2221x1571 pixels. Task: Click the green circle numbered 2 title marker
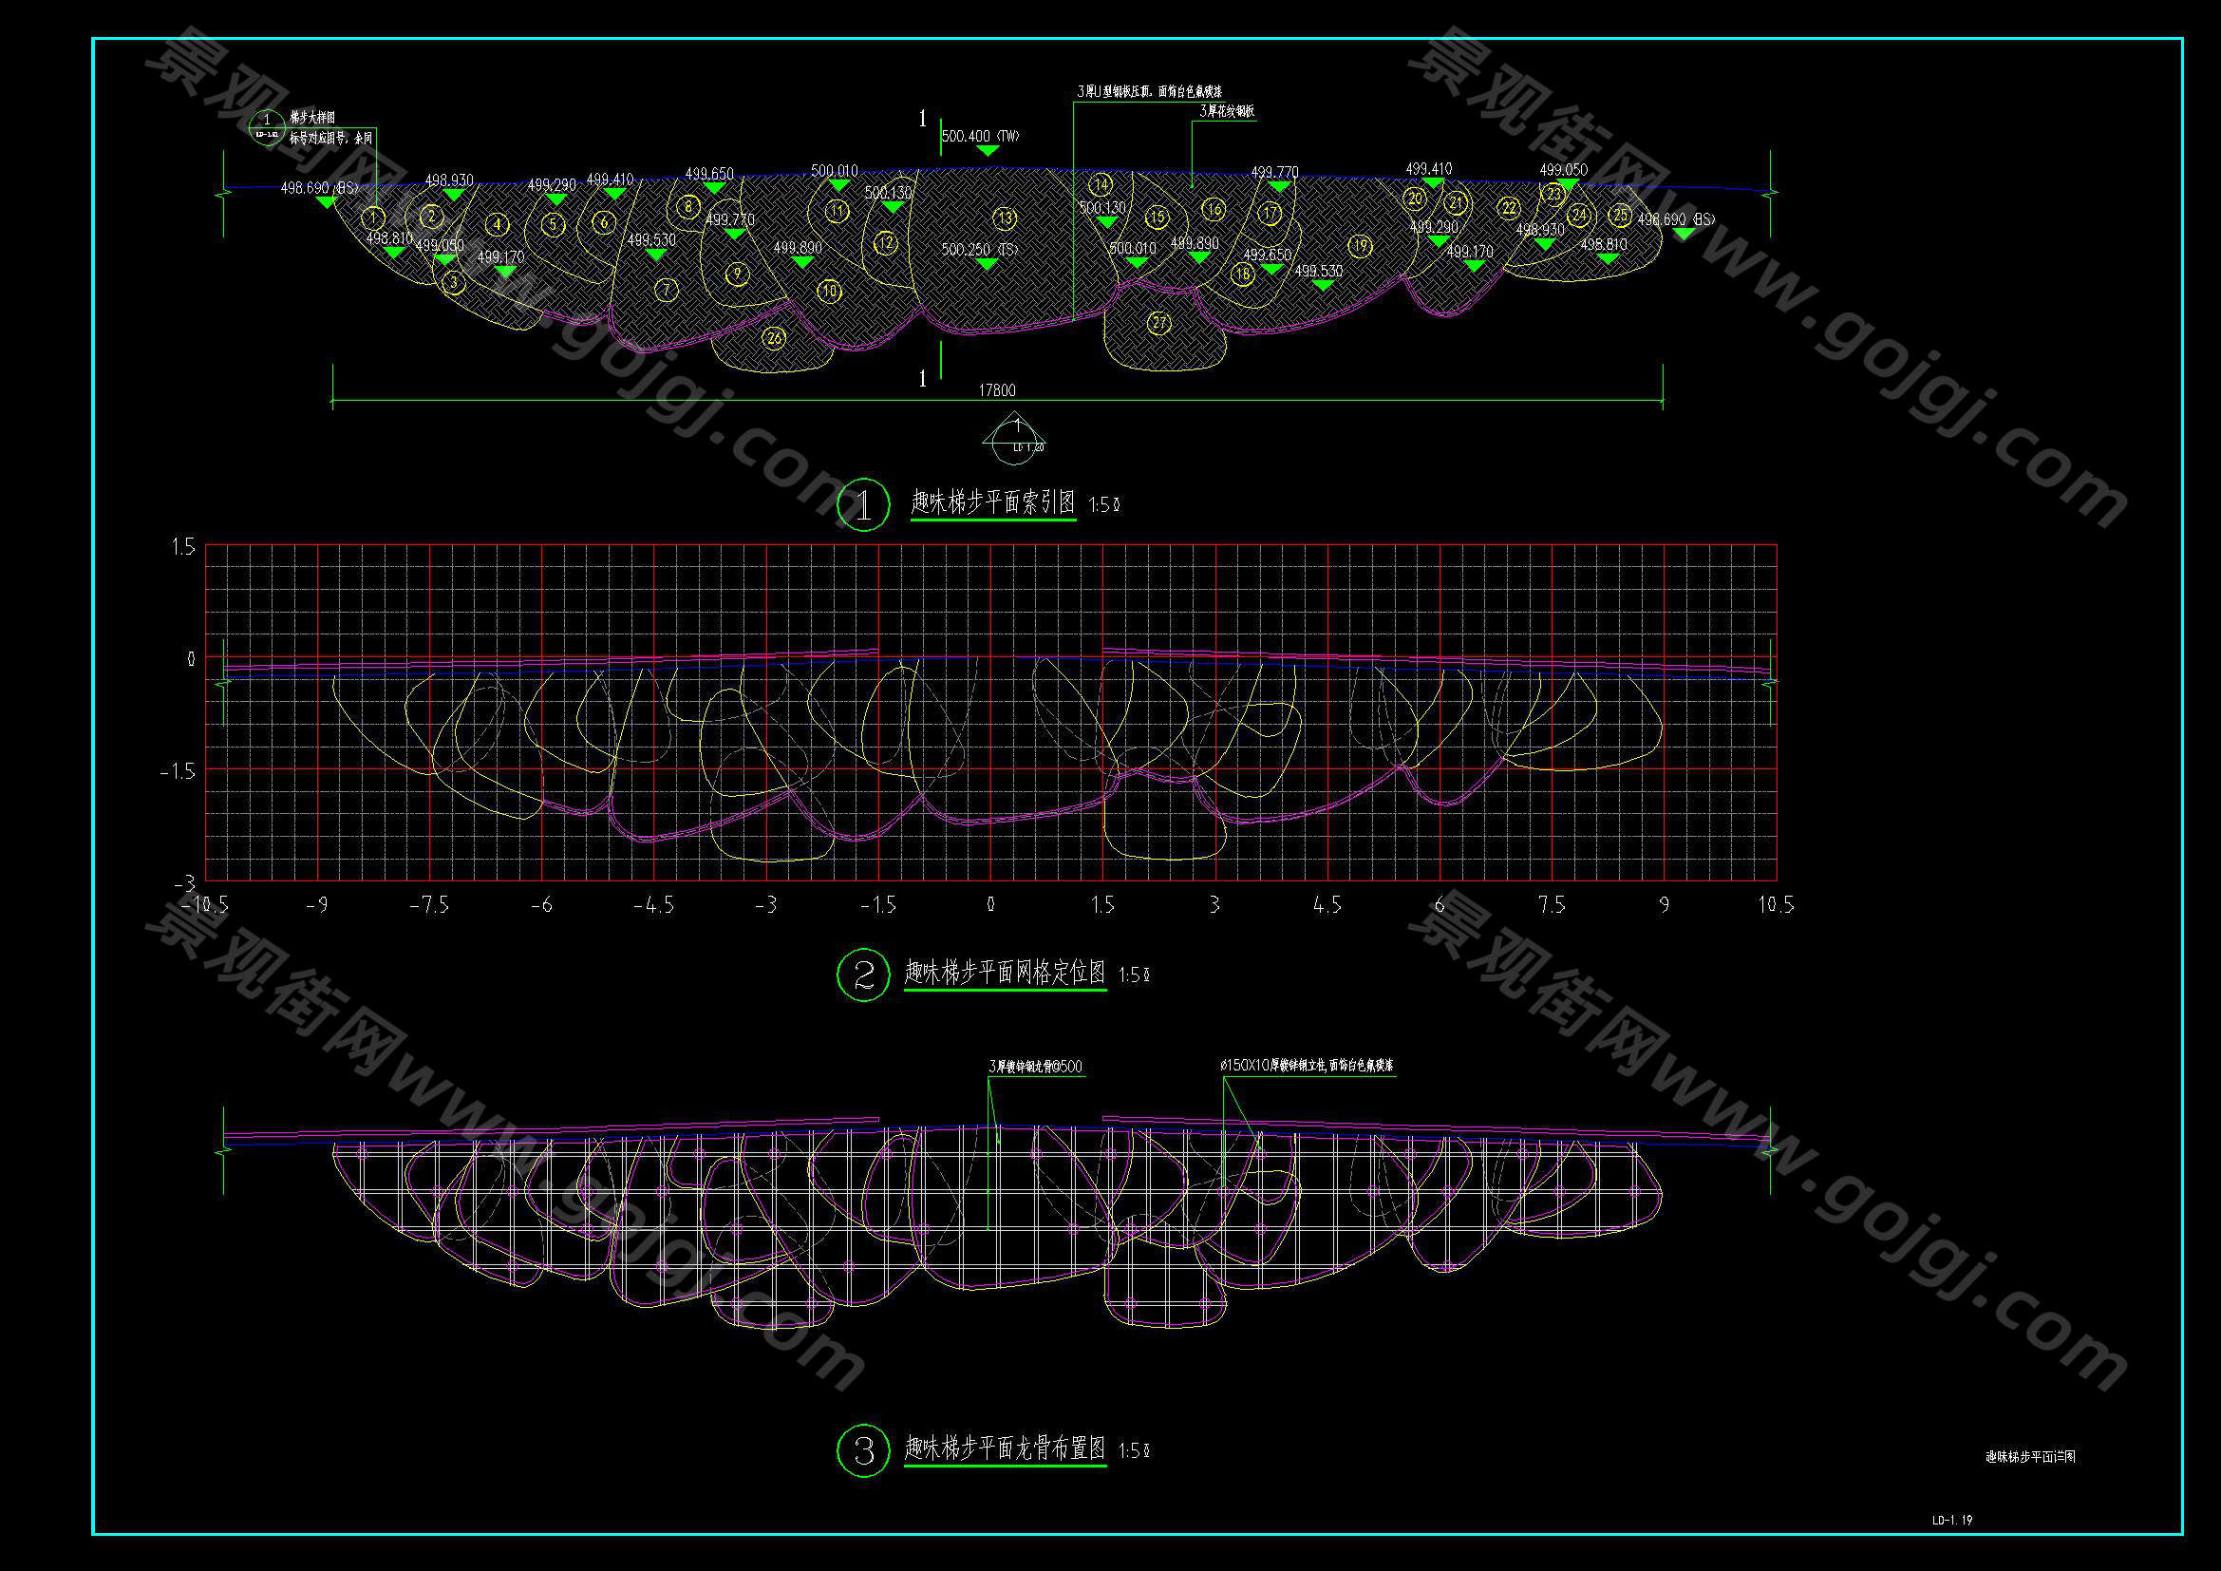pyautogui.click(x=862, y=975)
